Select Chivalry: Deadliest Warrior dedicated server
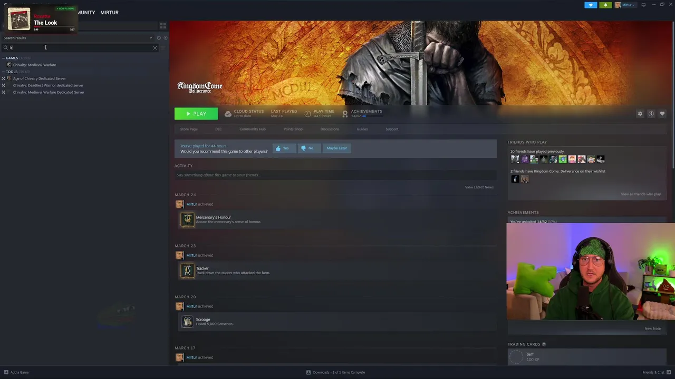The height and width of the screenshot is (379, 675). 48,85
